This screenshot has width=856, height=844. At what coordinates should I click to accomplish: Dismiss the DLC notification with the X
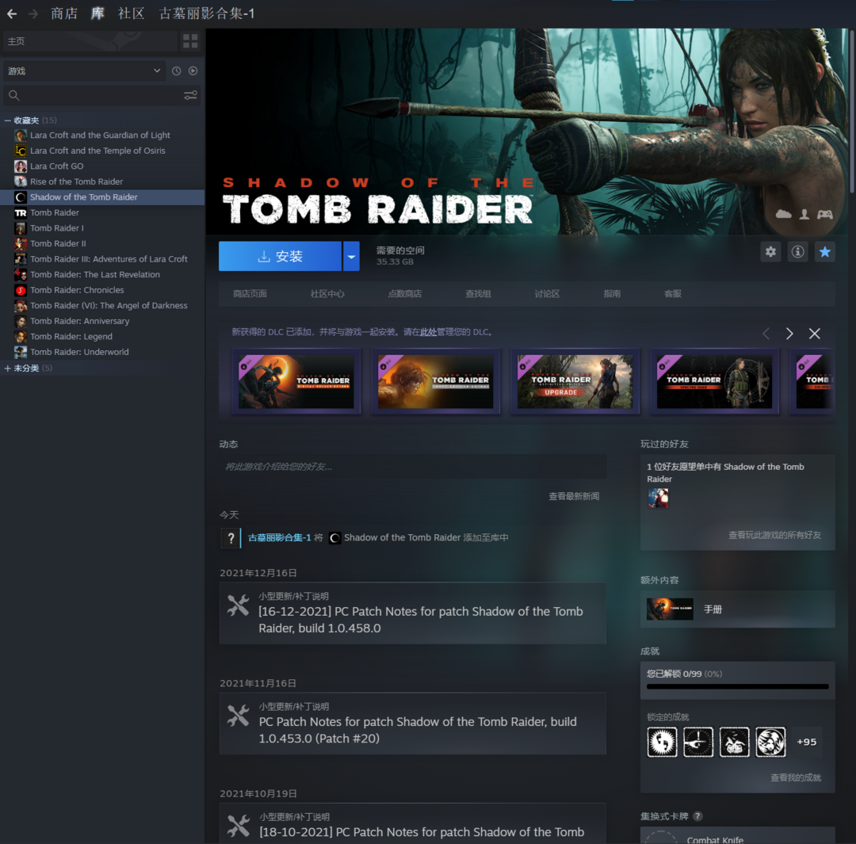click(x=814, y=334)
